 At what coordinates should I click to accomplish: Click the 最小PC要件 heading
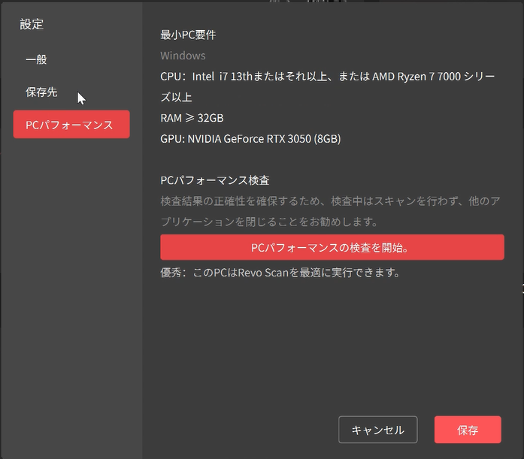pyautogui.click(x=188, y=35)
